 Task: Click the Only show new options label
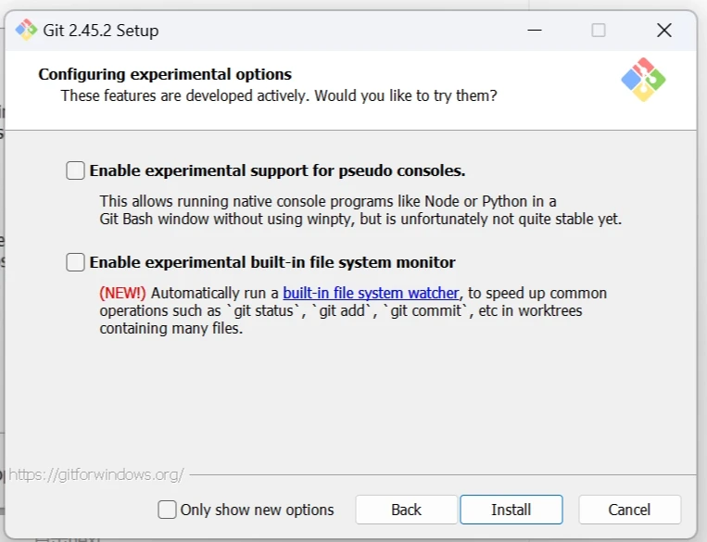[x=257, y=510]
